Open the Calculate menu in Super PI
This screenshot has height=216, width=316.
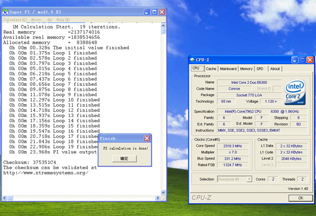click(15, 19)
